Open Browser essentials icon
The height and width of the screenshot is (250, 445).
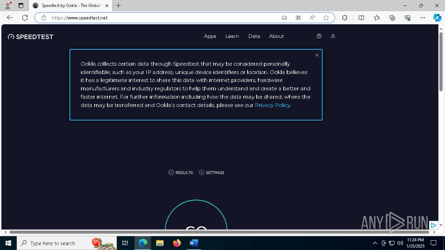point(407,18)
